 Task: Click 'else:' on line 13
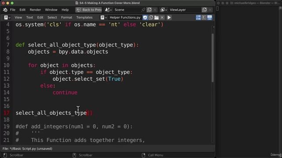click(x=48, y=86)
